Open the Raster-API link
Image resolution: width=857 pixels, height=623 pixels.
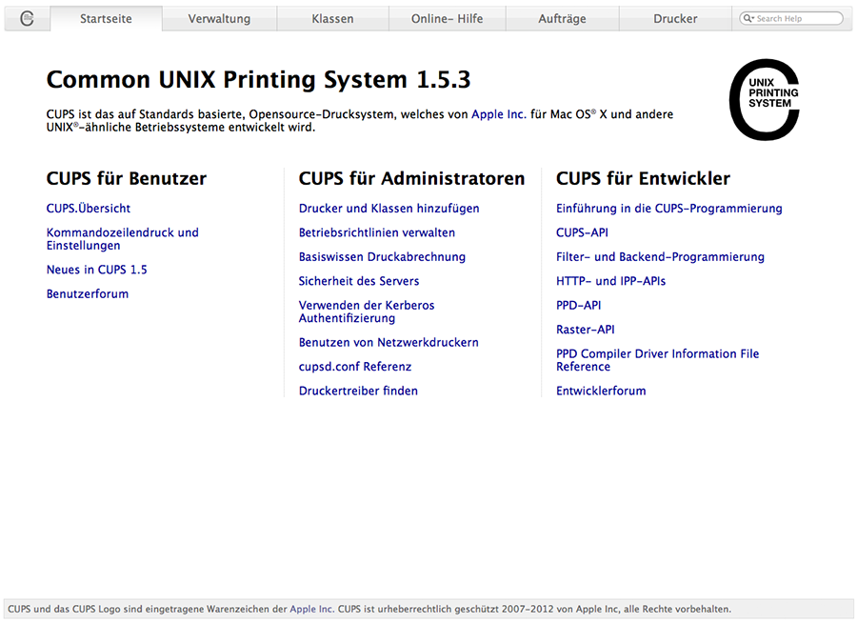585,330
